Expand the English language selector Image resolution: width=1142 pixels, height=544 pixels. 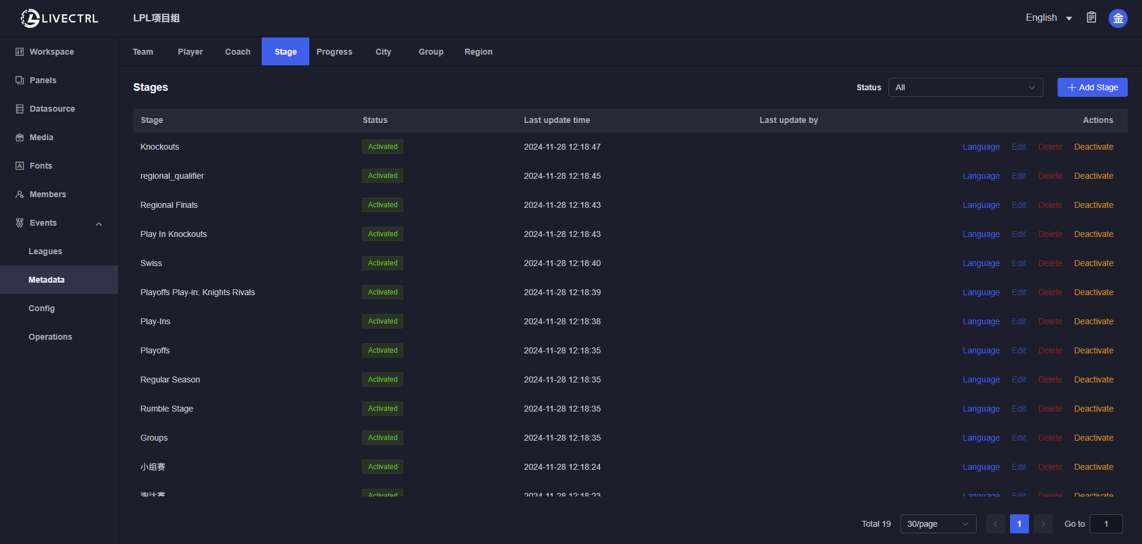click(1048, 18)
